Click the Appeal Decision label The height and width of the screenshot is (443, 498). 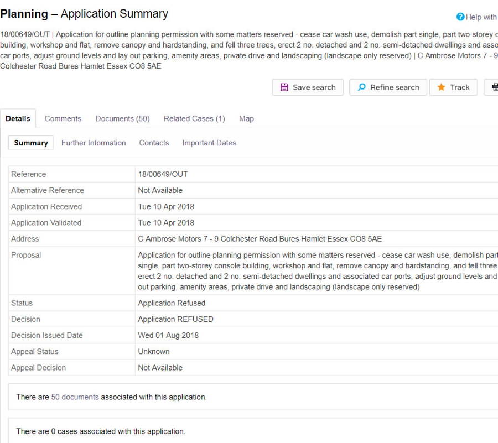tap(38, 368)
